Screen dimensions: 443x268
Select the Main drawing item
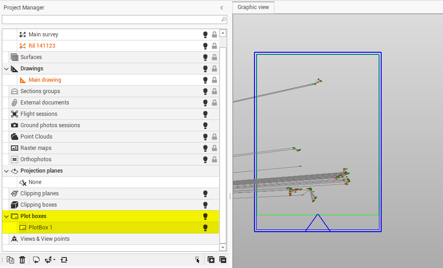tap(45, 80)
